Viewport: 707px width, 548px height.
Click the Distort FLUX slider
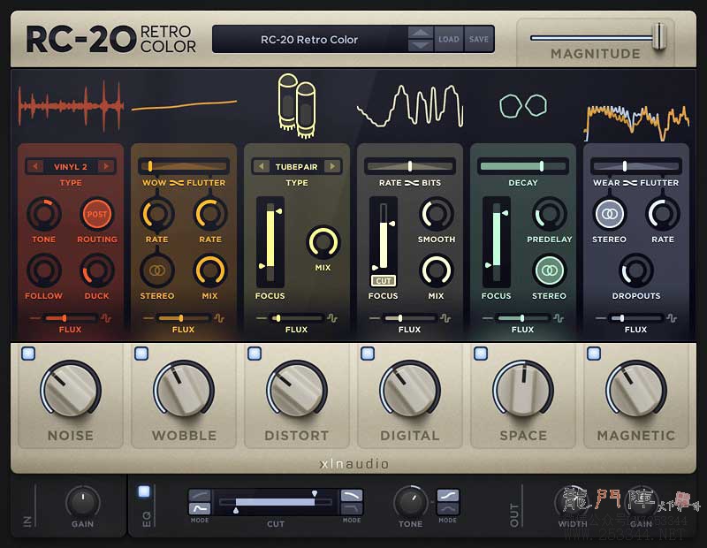point(297,318)
